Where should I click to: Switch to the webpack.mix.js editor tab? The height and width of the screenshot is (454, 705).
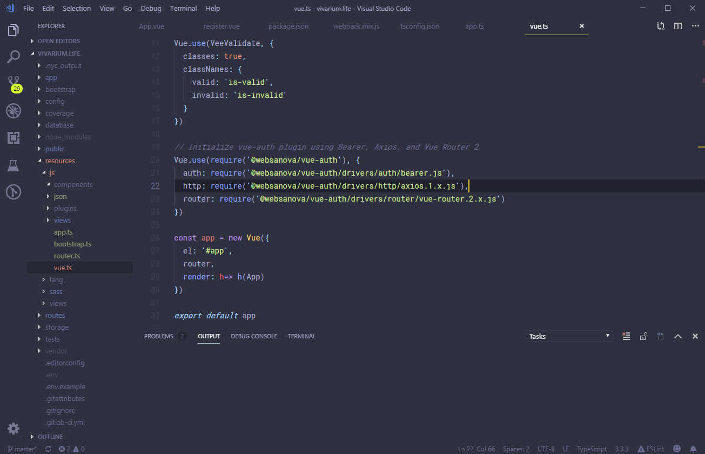[356, 26]
